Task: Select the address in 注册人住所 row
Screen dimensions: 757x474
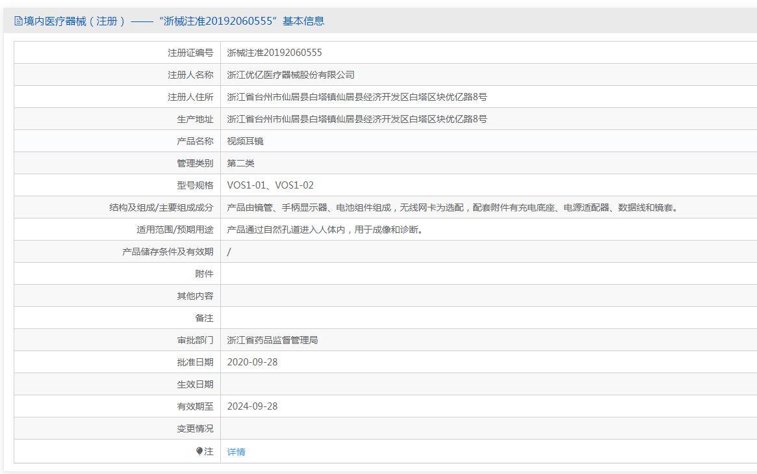Action: [357, 97]
